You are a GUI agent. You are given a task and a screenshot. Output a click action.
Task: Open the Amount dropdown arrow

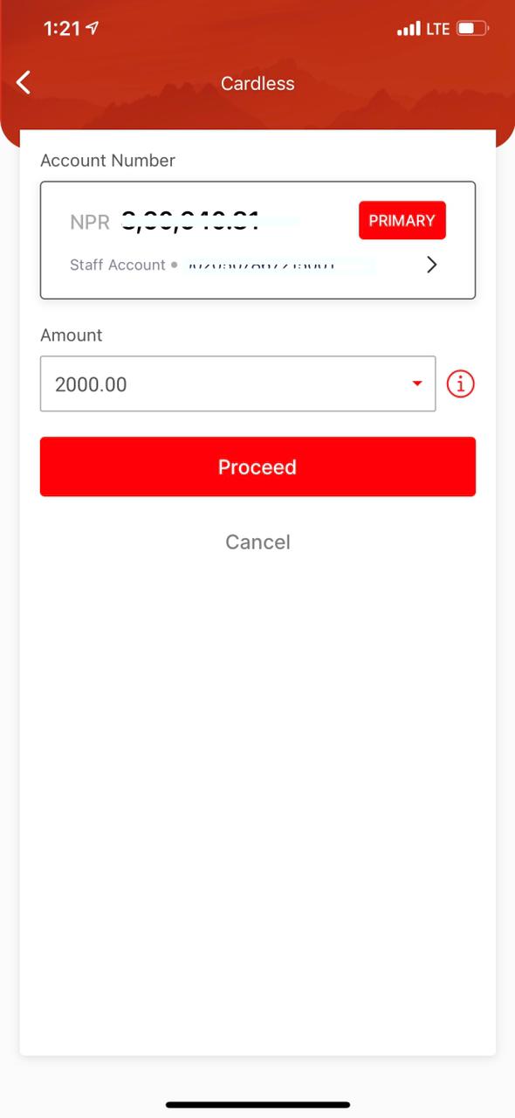tap(416, 383)
